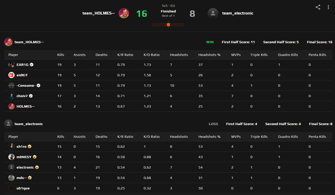
Task: Click the verified badge next to m0NESY
Action: click(x=35, y=157)
